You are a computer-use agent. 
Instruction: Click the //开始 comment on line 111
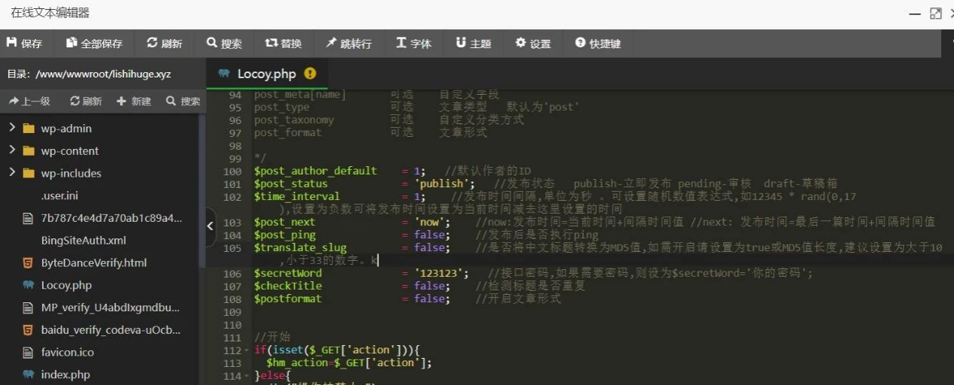coord(272,338)
